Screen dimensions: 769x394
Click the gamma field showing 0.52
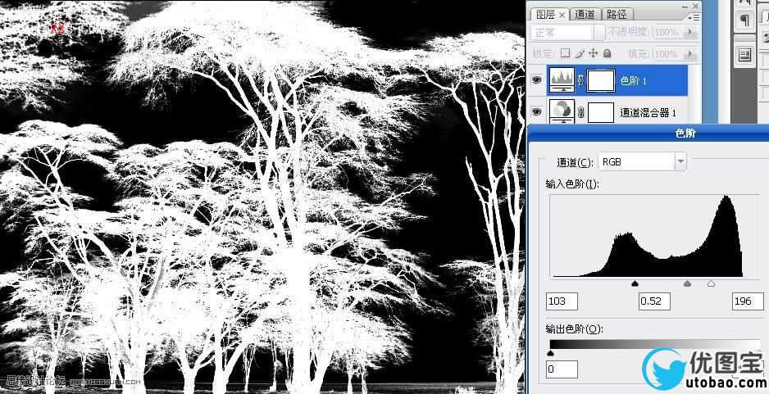pyautogui.click(x=655, y=301)
